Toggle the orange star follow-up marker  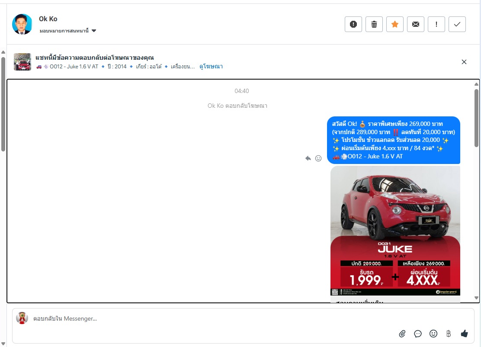point(394,25)
